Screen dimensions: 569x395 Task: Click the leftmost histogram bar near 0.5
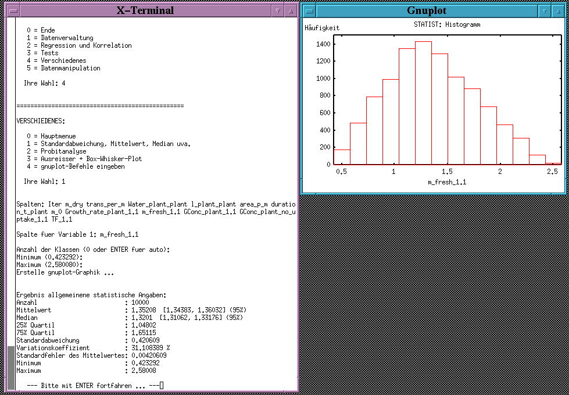[x=342, y=157]
